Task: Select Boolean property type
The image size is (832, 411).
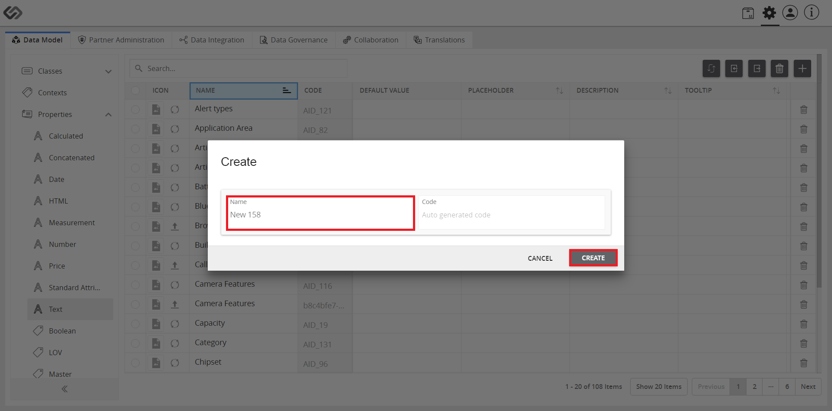Action: [62, 331]
